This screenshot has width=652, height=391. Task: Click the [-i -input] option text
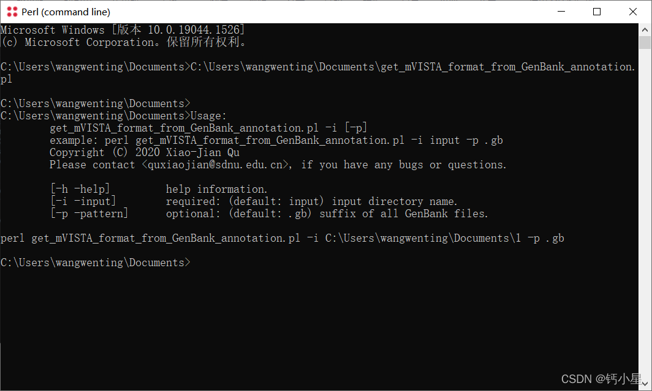[x=83, y=201]
